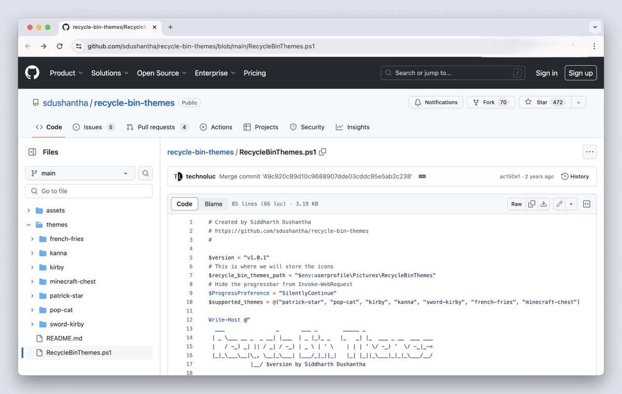Open commit ac150e1 link
622x394 pixels.
click(x=510, y=176)
